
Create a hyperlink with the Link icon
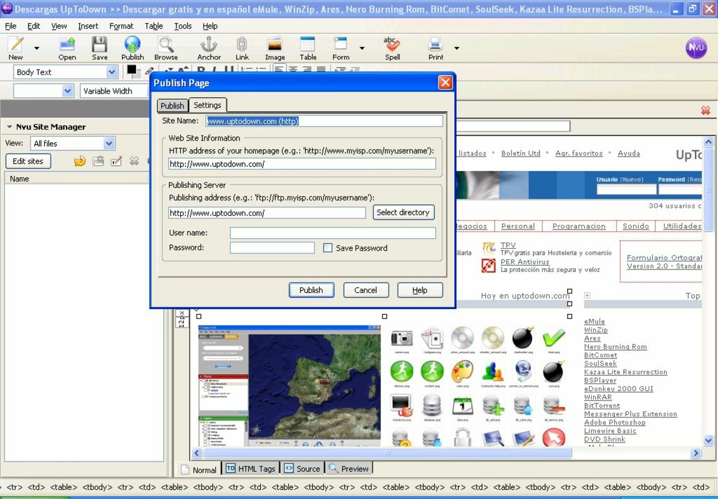click(241, 49)
